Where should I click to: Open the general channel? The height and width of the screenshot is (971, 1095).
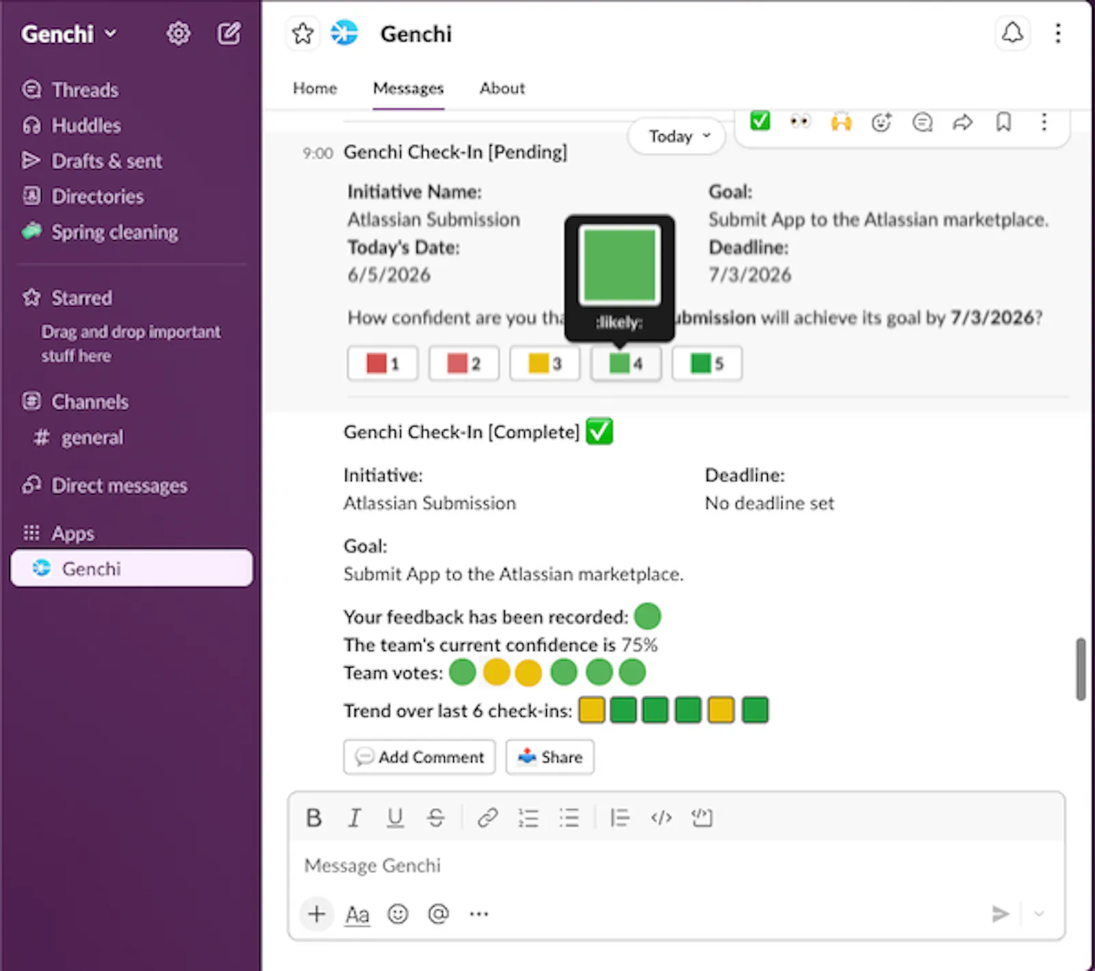coord(92,437)
